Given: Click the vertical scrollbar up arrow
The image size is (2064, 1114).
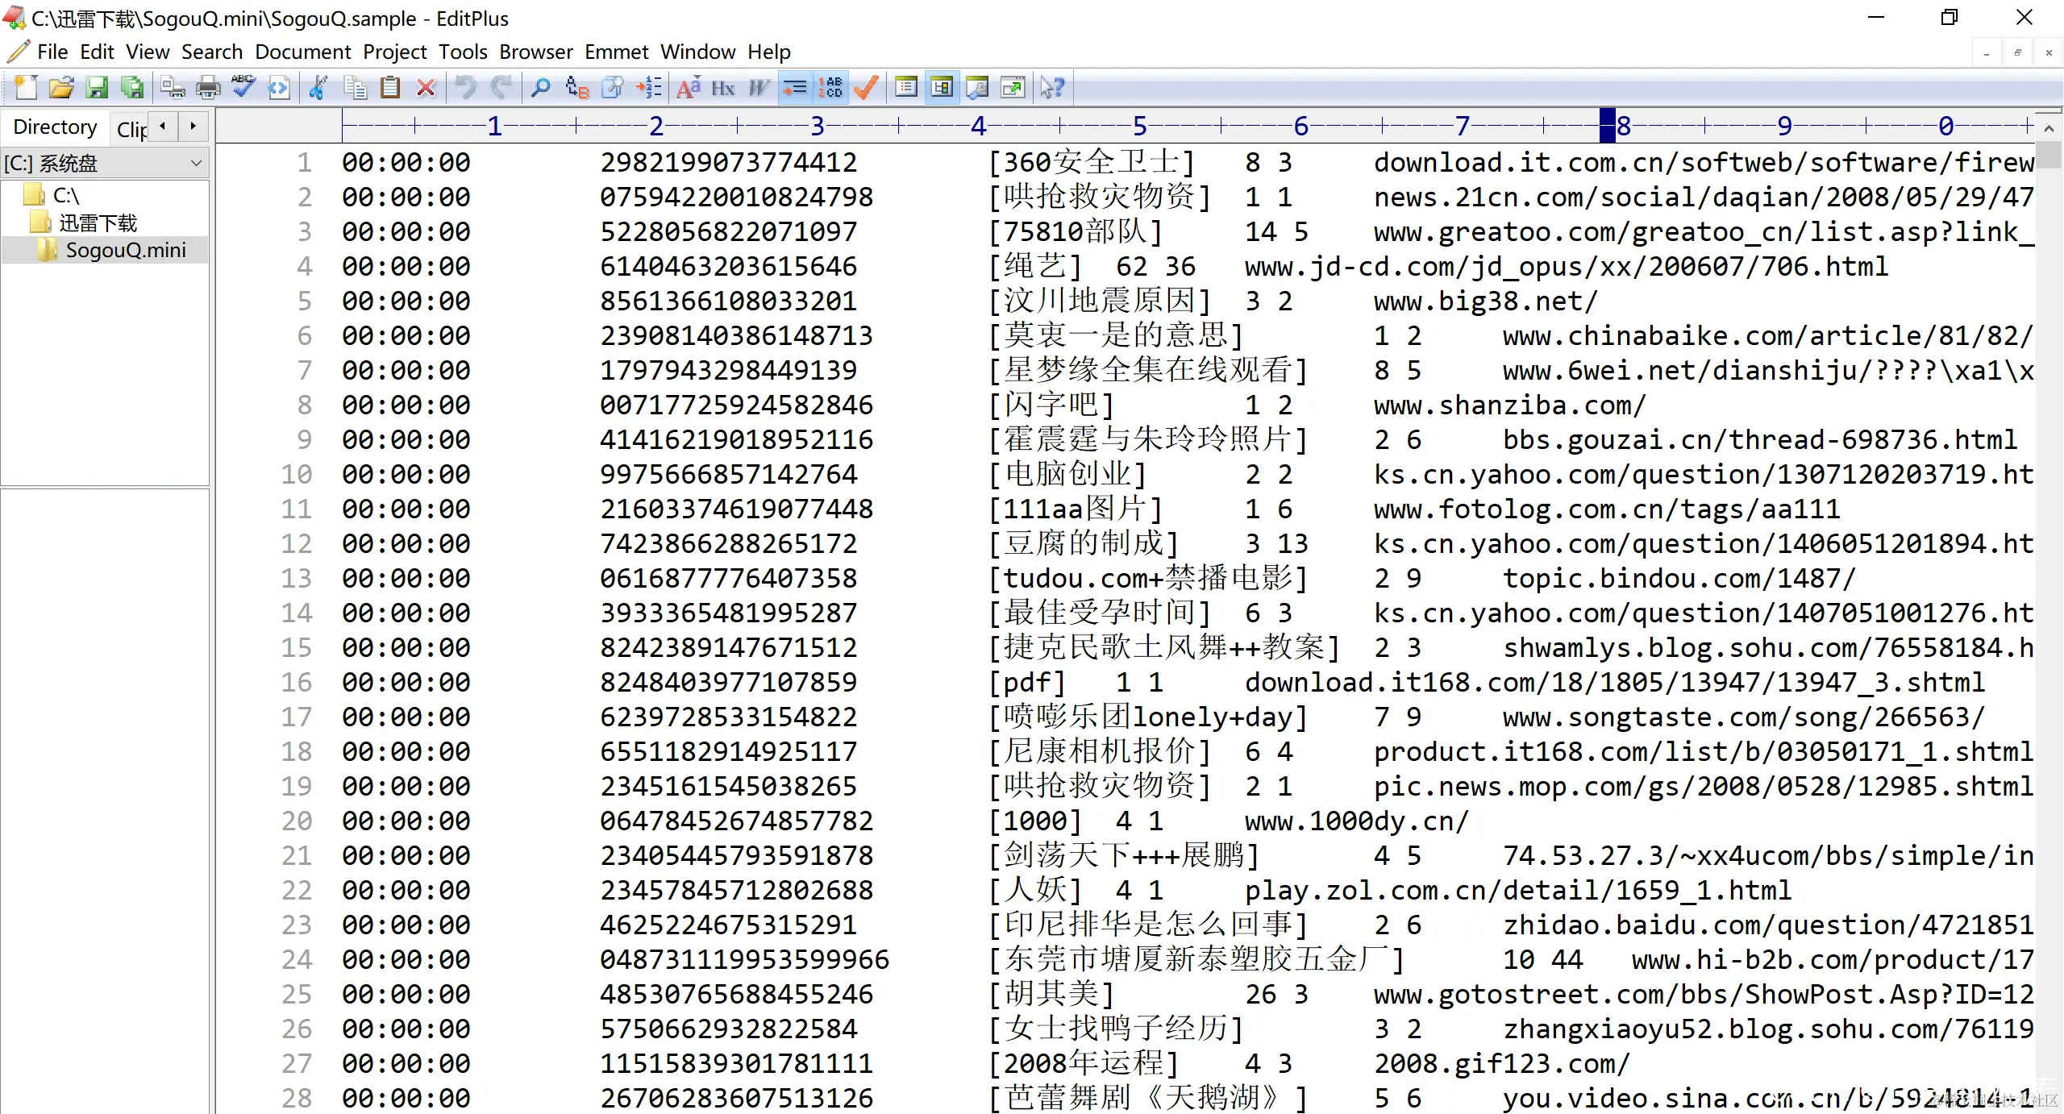Looking at the screenshot, I should click(2049, 127).
